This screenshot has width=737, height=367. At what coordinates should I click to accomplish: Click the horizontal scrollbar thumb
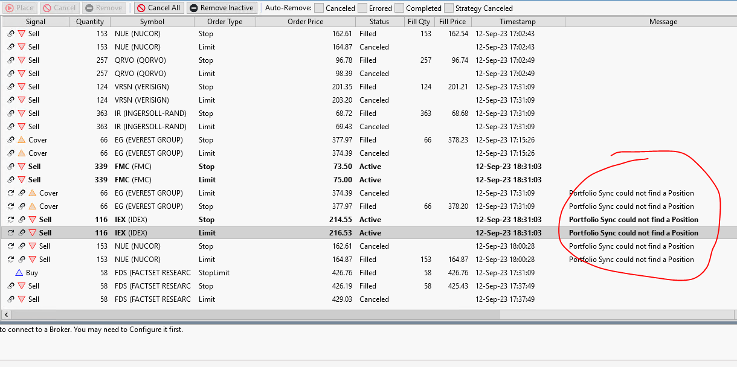click(254, 314)
